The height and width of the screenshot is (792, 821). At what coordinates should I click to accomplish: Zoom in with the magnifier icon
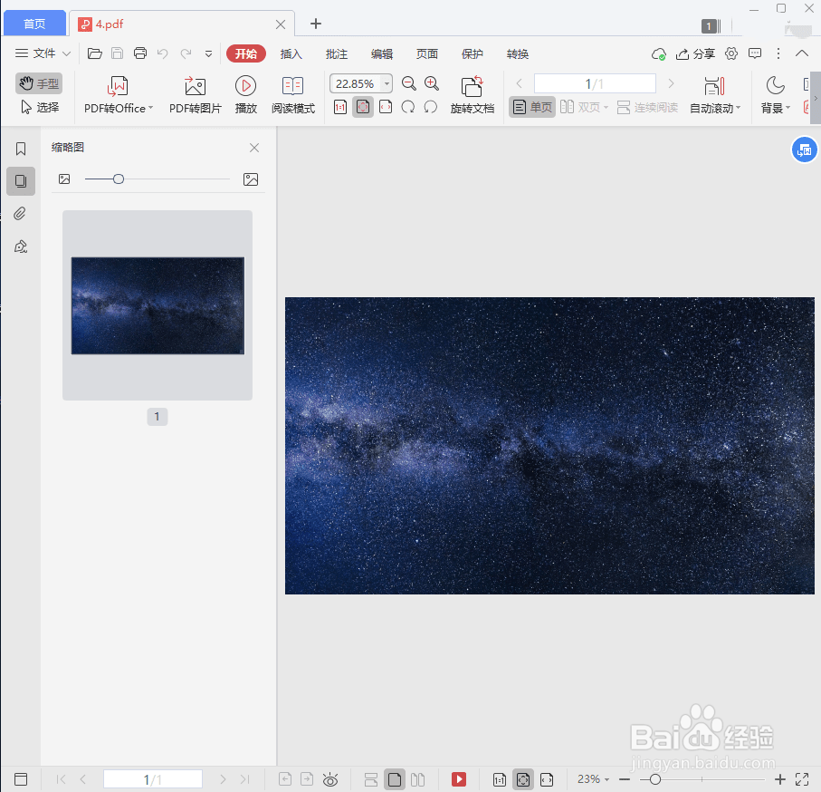[x=432, y=82]
